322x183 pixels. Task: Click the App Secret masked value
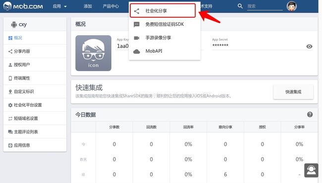220,46
